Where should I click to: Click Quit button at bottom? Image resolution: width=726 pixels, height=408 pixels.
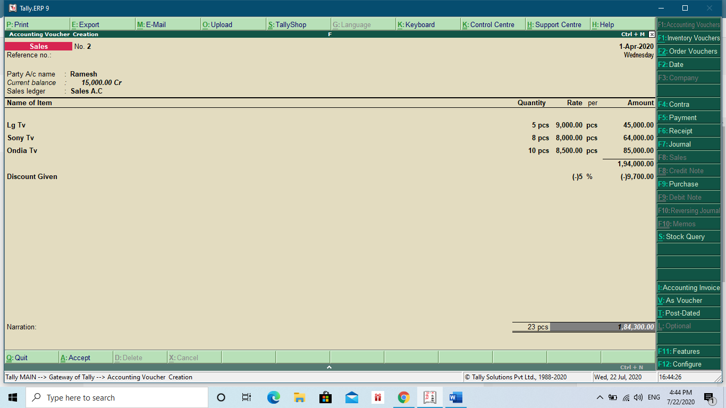click(x=31, y=358)
